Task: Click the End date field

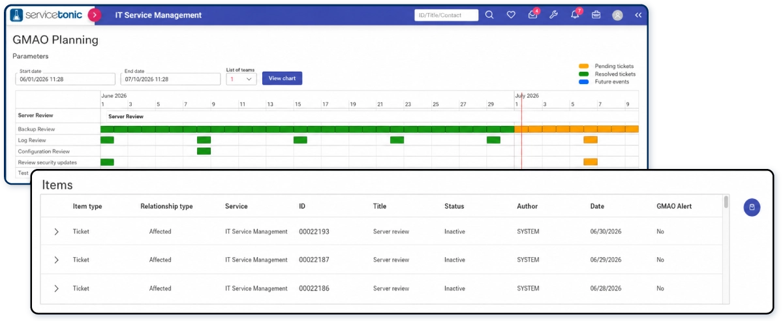Action: 171,79
